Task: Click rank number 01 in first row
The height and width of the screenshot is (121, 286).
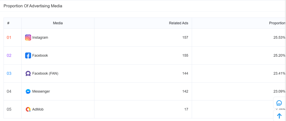Action: tap(9, 37)
